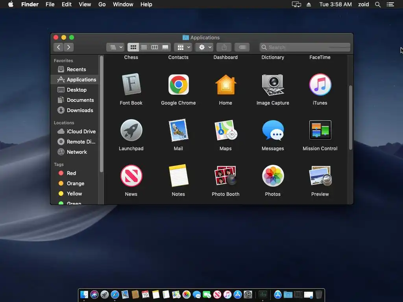Select the Preview app icon
Screen dimensions: 403x302
click(320, 176)
